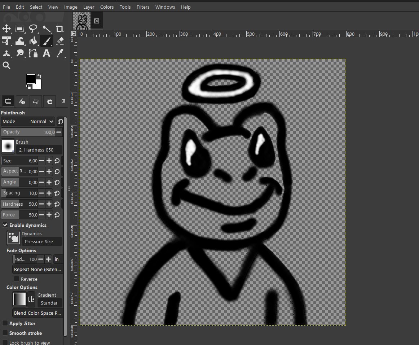The height and width of the screenshot is (345, 419).
Task: Reset Aspect Ratio to default
Action: 57,171
